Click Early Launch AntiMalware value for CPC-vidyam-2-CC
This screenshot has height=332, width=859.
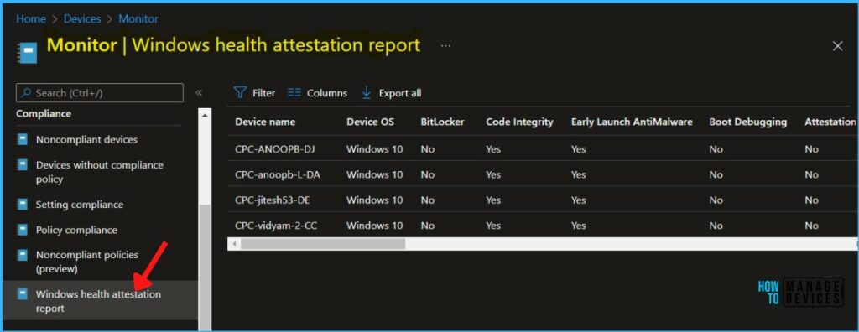click(x=579, y=226)
